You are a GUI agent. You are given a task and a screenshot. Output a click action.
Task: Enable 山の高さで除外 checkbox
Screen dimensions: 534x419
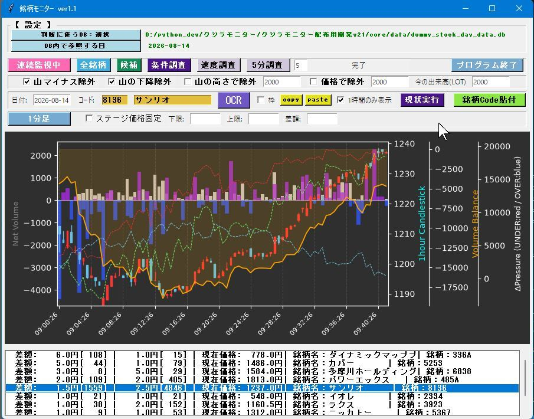tap(187, 81)
